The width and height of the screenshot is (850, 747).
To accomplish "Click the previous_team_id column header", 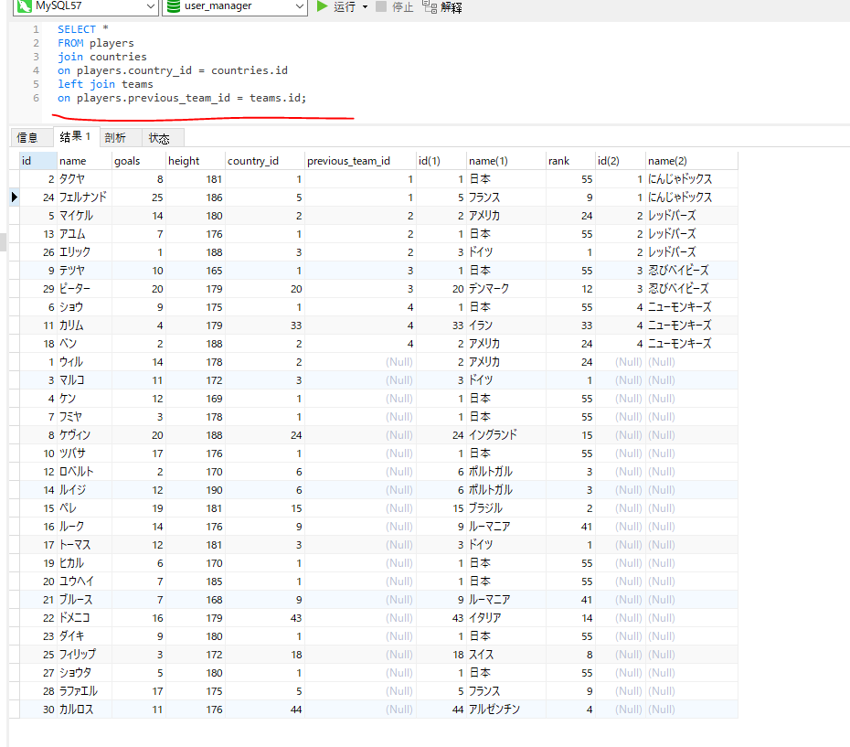I will click(x=360, y=161).
